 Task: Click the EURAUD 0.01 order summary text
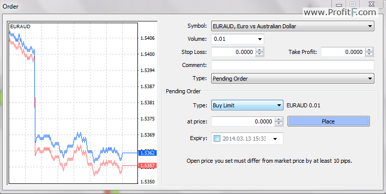click(x=303, y=106)
